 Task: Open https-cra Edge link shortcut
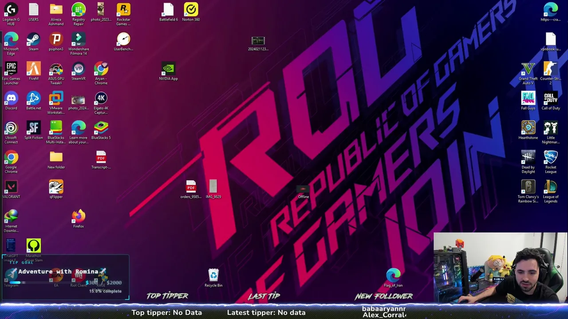[551, 12]
